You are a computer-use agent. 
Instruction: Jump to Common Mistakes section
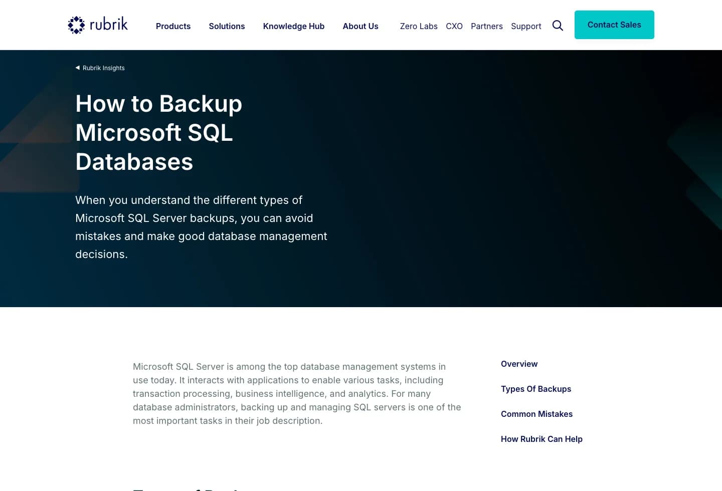[536, 414]
